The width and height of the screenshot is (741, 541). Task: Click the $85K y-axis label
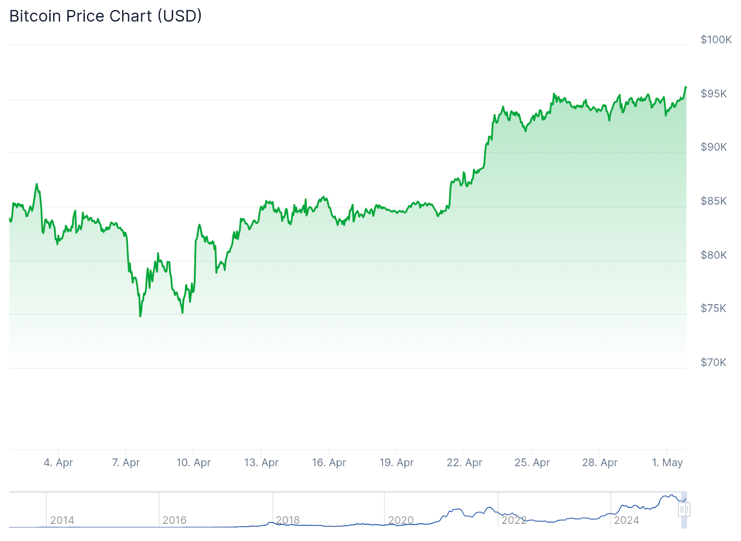(714, 201)
